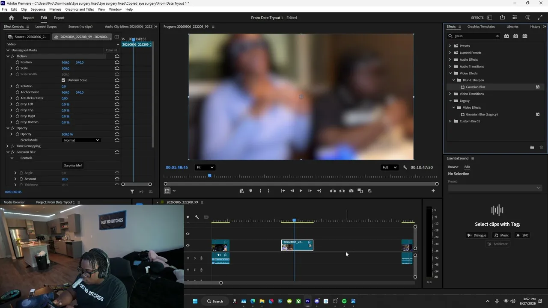Screen dimensions: 548x308
Task: Mark In point in Program monitor
Action: 260,191
